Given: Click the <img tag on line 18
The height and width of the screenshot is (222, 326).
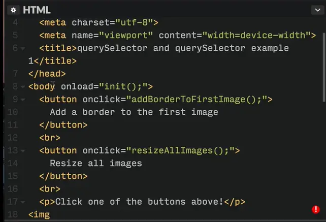Looking at the screenshot, I should [39, 214].
